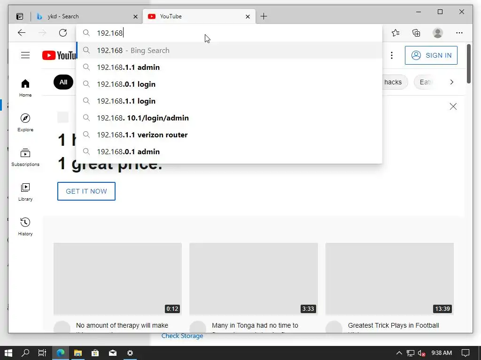481x360 pixels.
Task: Click the page vertical scrollbar thumb
Action: click(x=468, y=64)
